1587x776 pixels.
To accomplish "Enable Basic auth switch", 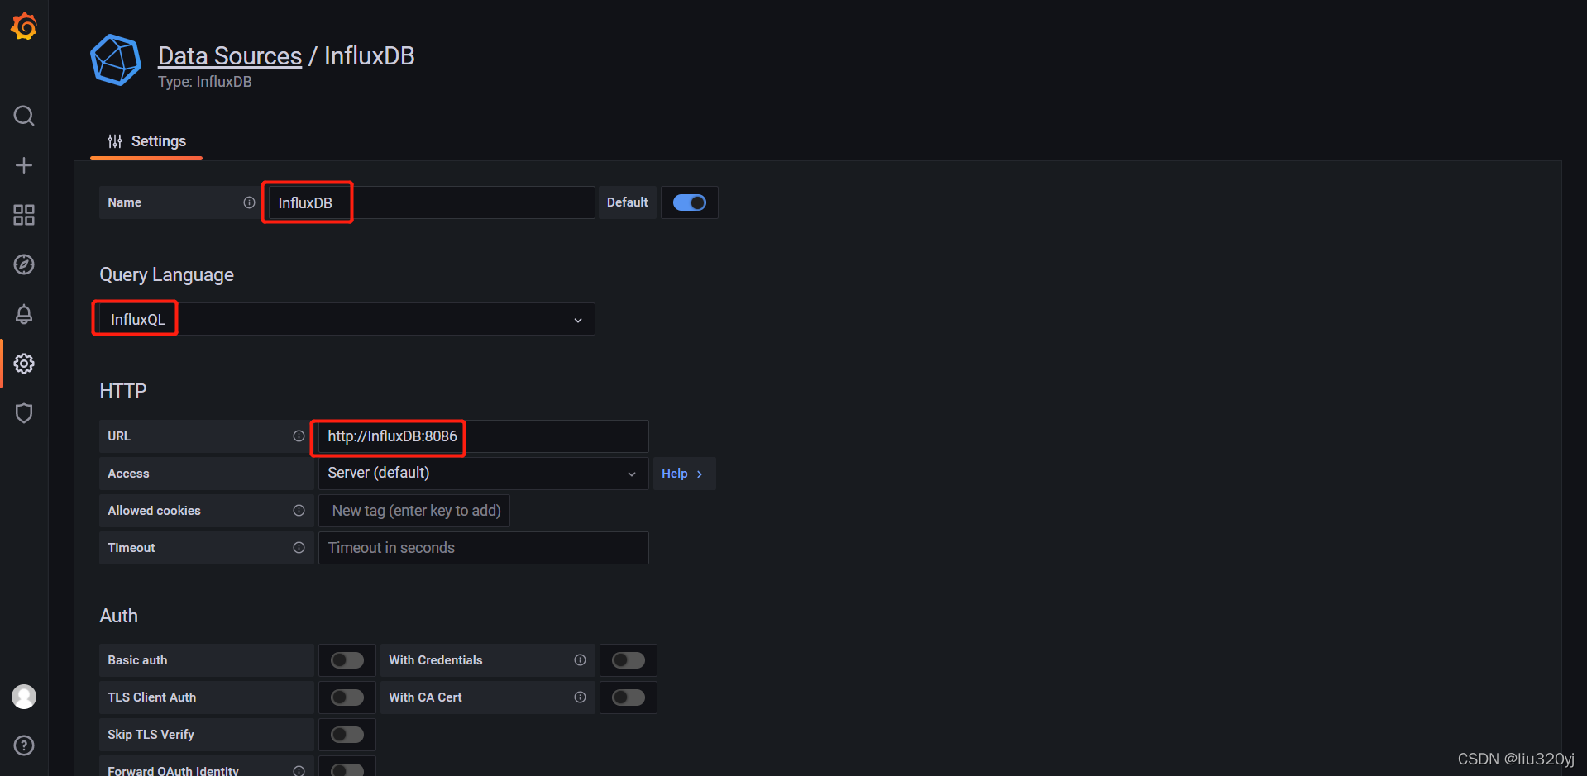I will point(347,660).
